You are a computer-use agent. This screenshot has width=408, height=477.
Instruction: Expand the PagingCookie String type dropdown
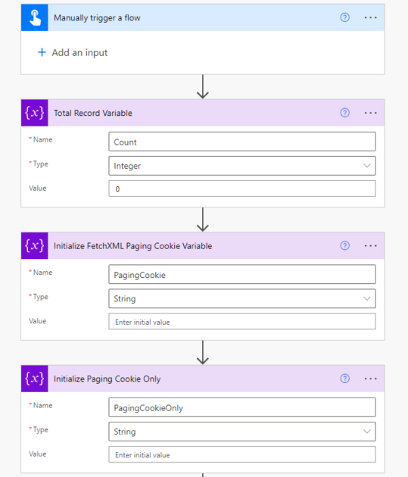point(242,299)
